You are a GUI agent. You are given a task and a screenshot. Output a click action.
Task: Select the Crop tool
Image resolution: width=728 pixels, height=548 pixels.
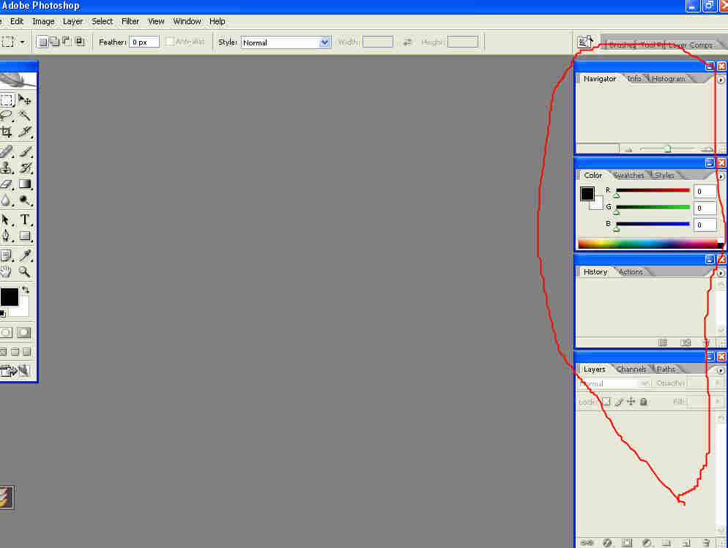point(7,132)
